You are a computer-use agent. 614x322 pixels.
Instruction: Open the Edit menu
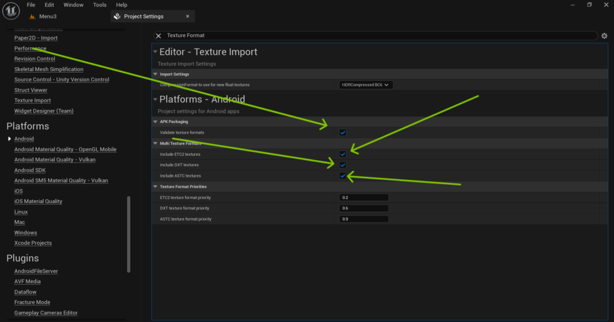(x=49, y=5)
